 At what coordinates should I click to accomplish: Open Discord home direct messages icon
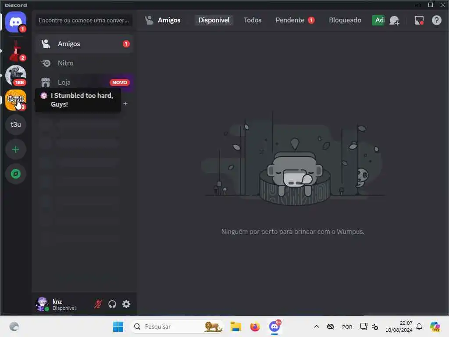16,22
